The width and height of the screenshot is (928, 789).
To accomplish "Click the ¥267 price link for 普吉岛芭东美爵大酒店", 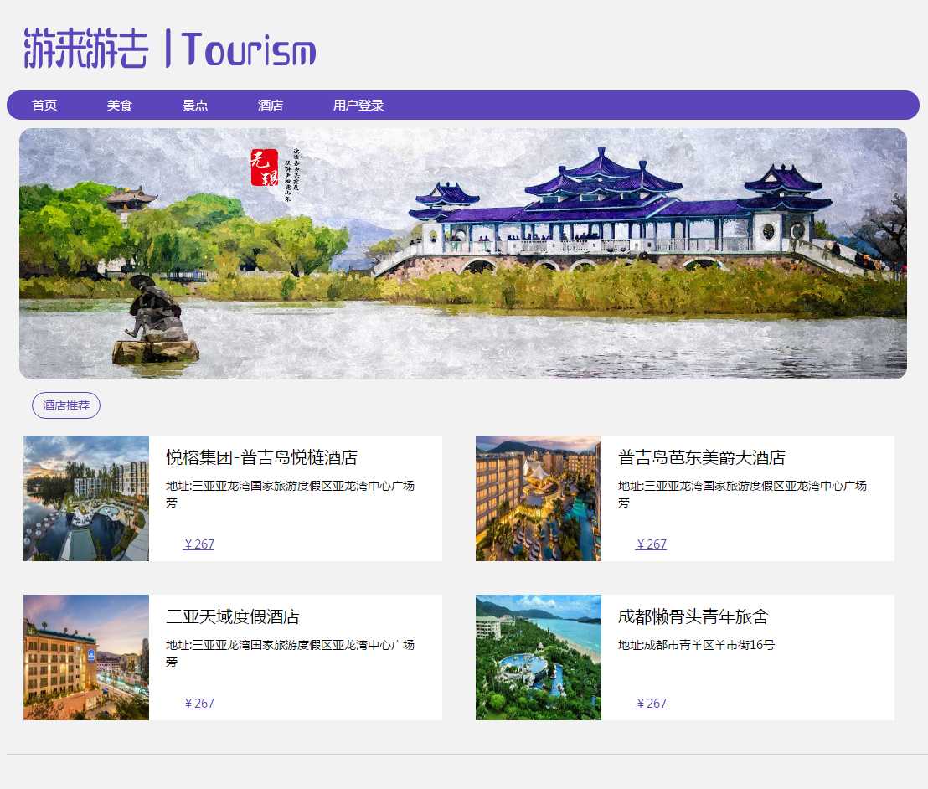I will point(652,544).
